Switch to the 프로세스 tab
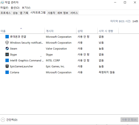 (x=6, y=13)
